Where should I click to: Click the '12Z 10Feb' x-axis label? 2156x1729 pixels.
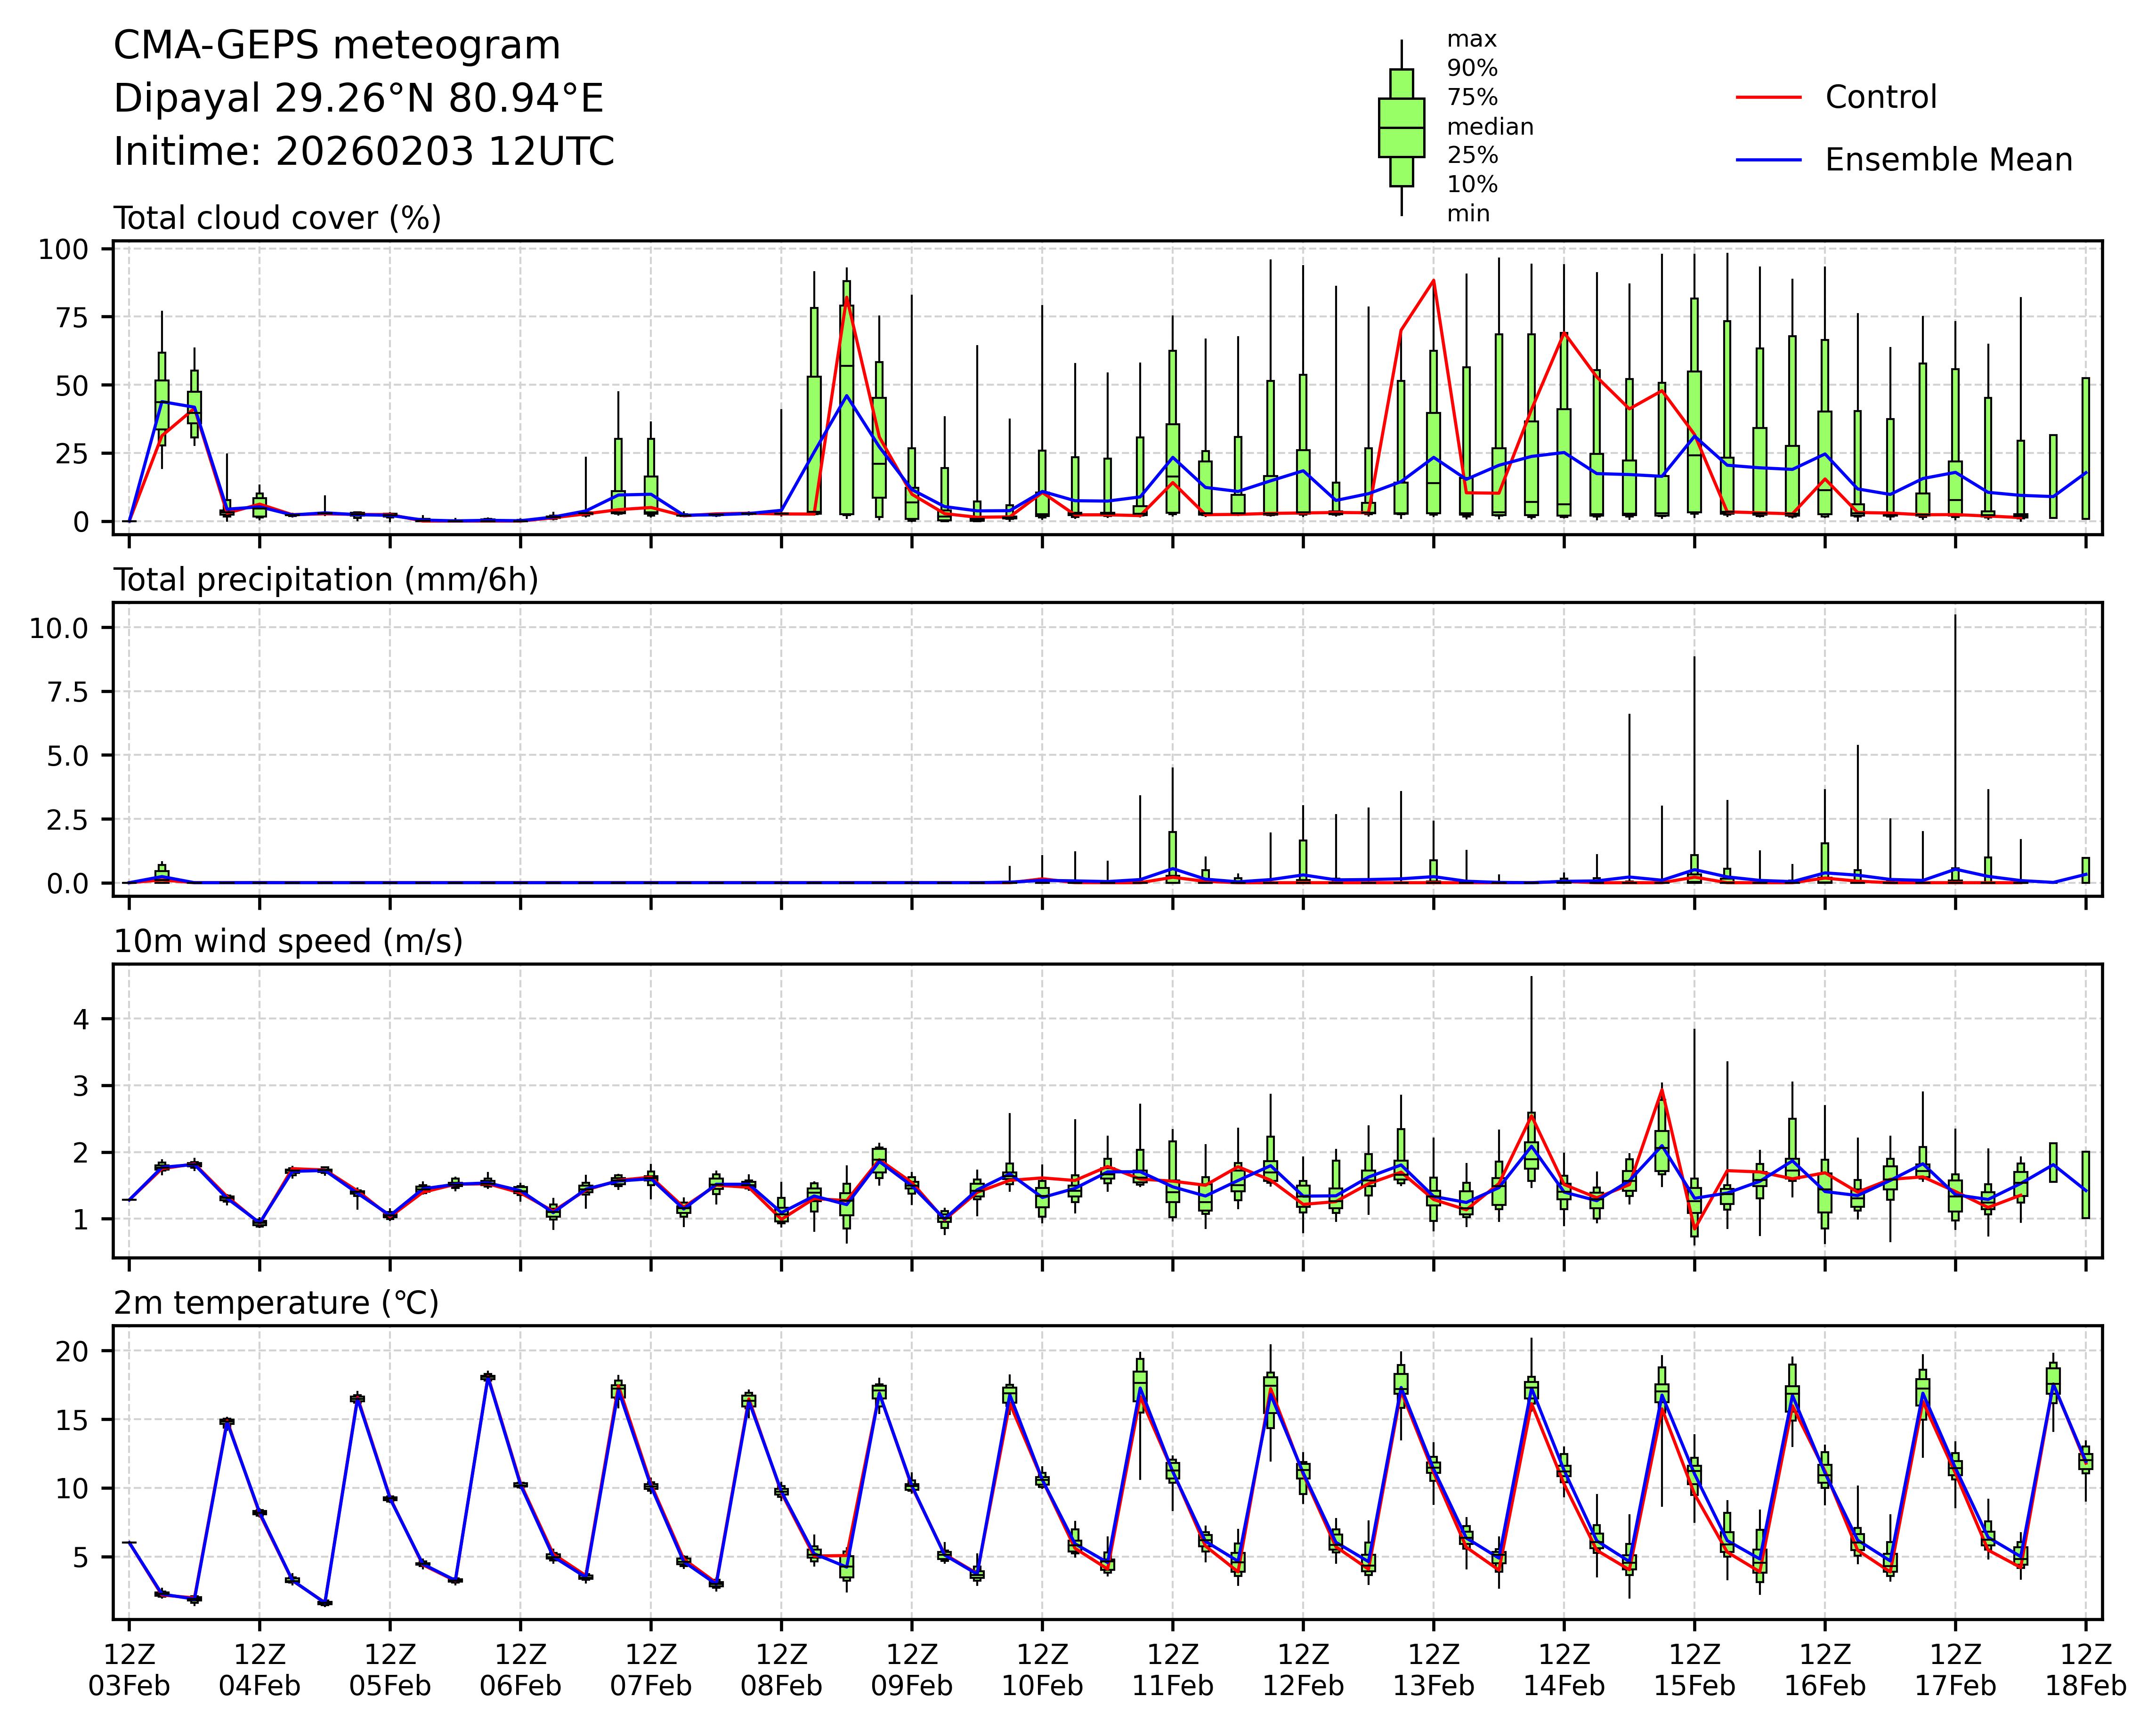(x=1042, y=1669)
